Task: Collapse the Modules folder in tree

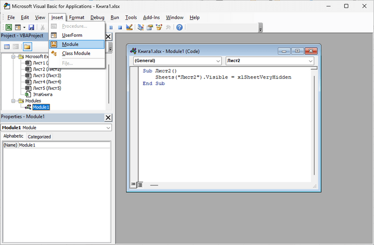Action: [x=14, y=100]
